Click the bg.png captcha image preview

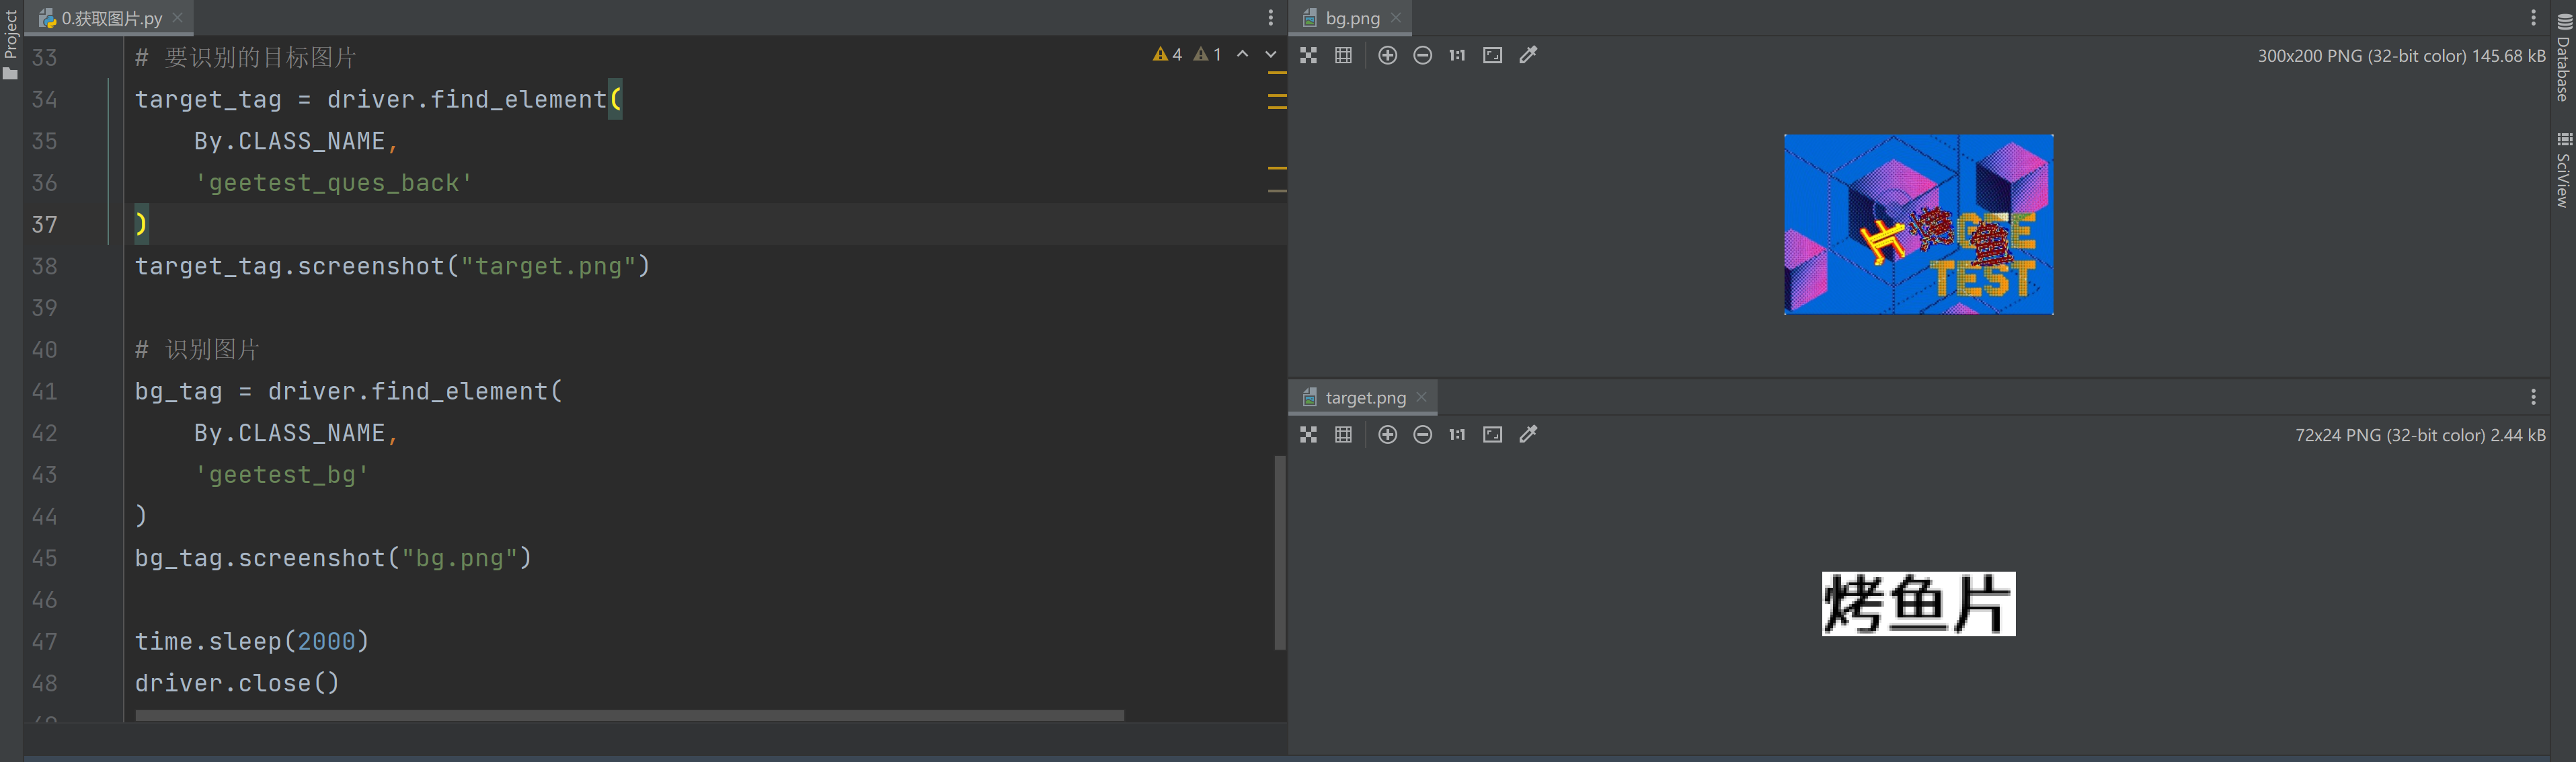pyautogui.click(x=1918, y=224)
